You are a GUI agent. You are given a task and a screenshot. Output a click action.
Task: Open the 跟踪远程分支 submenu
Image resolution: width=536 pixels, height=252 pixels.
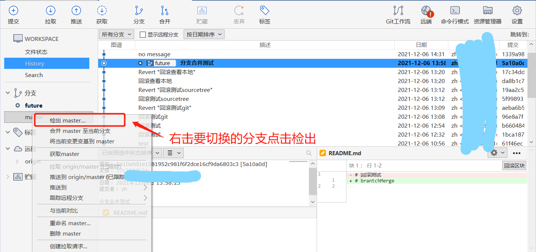click(92, 198)
